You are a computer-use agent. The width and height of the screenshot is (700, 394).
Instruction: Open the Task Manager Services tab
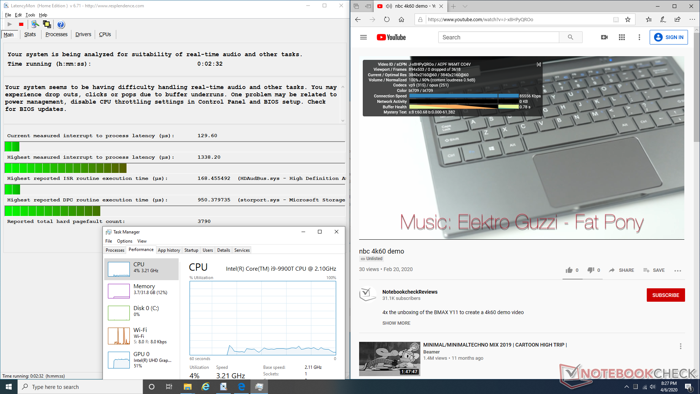click(x=242, y=250)
